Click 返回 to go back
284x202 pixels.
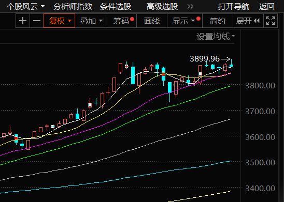[x=266, y=7]
